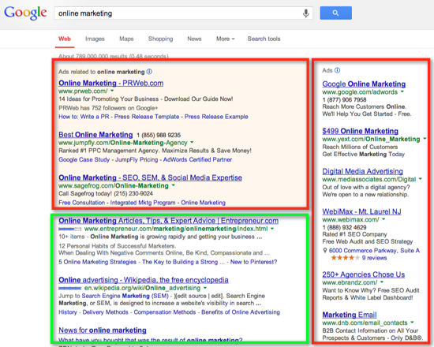Open AdWords Certified Partner sitelink
This screenshot has height=347, width=434.
coord(197,159)
